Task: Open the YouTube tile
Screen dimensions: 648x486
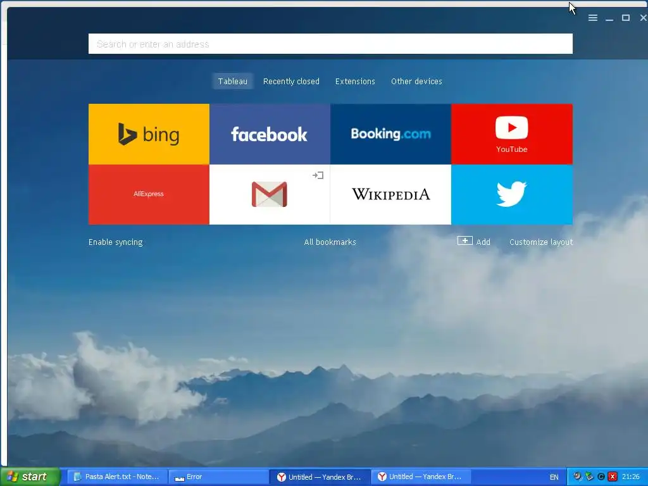Action: (x=511, y=134)
